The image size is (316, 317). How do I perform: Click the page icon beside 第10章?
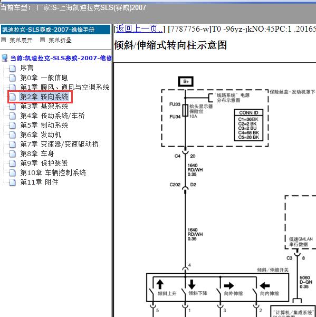13,172
